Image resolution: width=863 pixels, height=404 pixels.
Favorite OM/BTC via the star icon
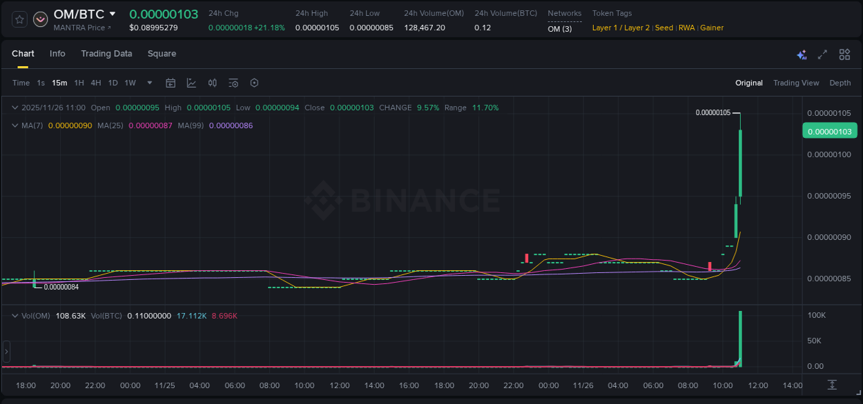point(19,19)
